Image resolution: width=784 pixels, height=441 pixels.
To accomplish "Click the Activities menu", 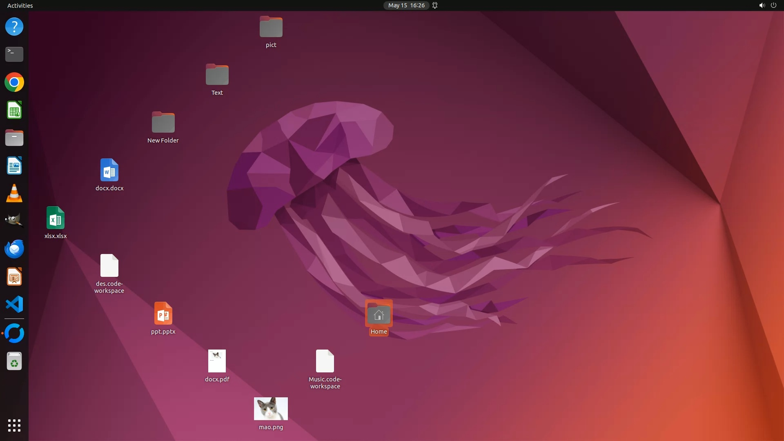I will 20,5.
